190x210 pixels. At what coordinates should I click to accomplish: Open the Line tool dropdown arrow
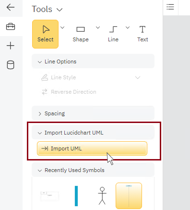pos(128,27)
